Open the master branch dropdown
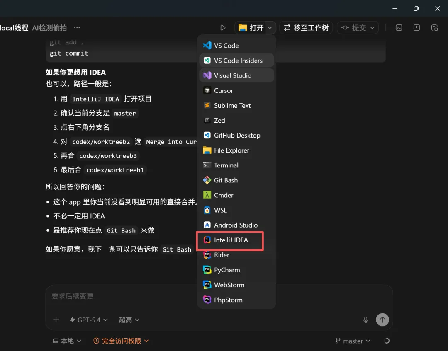Image resolution: width=448 pixels, height=351 pixels. tap(353, 341)
